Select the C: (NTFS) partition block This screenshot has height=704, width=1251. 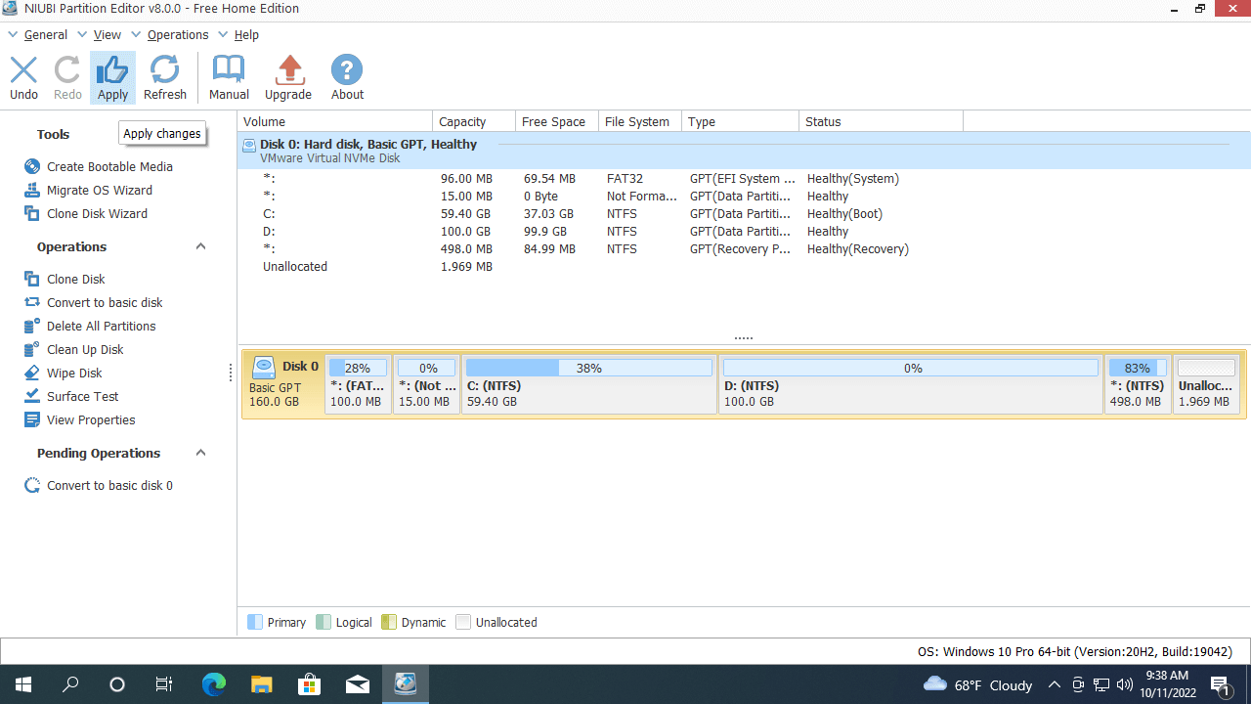tap(588, 384)
